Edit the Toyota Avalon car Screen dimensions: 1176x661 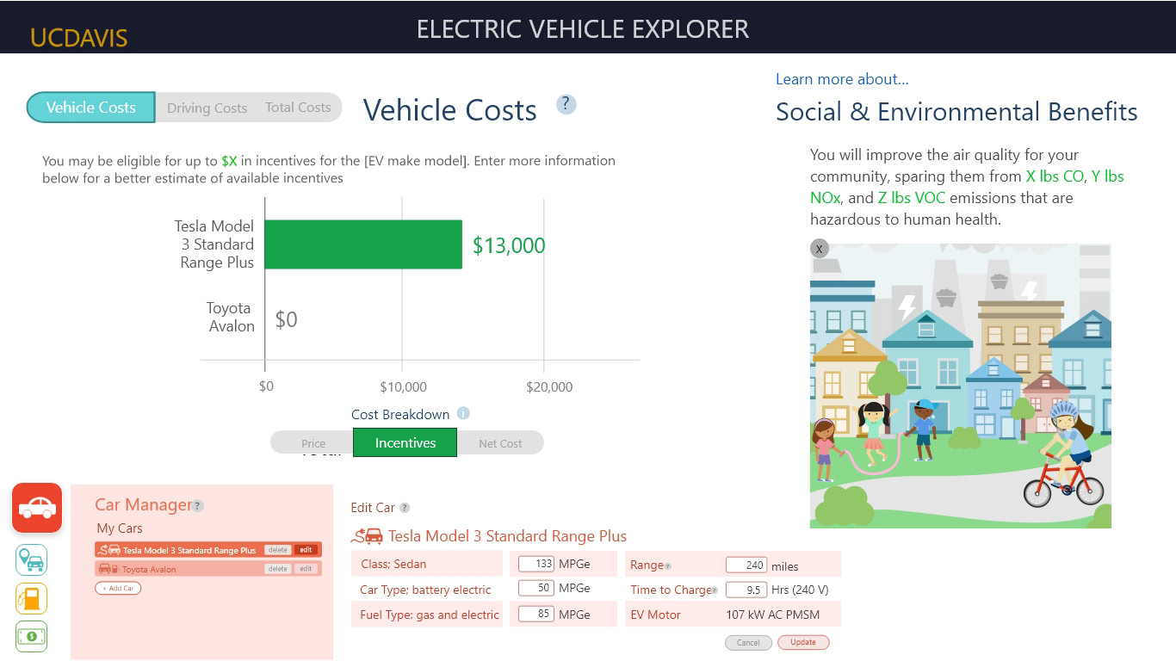(x=306, y=569)
